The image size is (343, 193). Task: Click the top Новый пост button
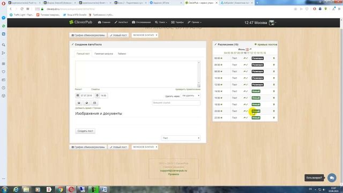[118, 35]
